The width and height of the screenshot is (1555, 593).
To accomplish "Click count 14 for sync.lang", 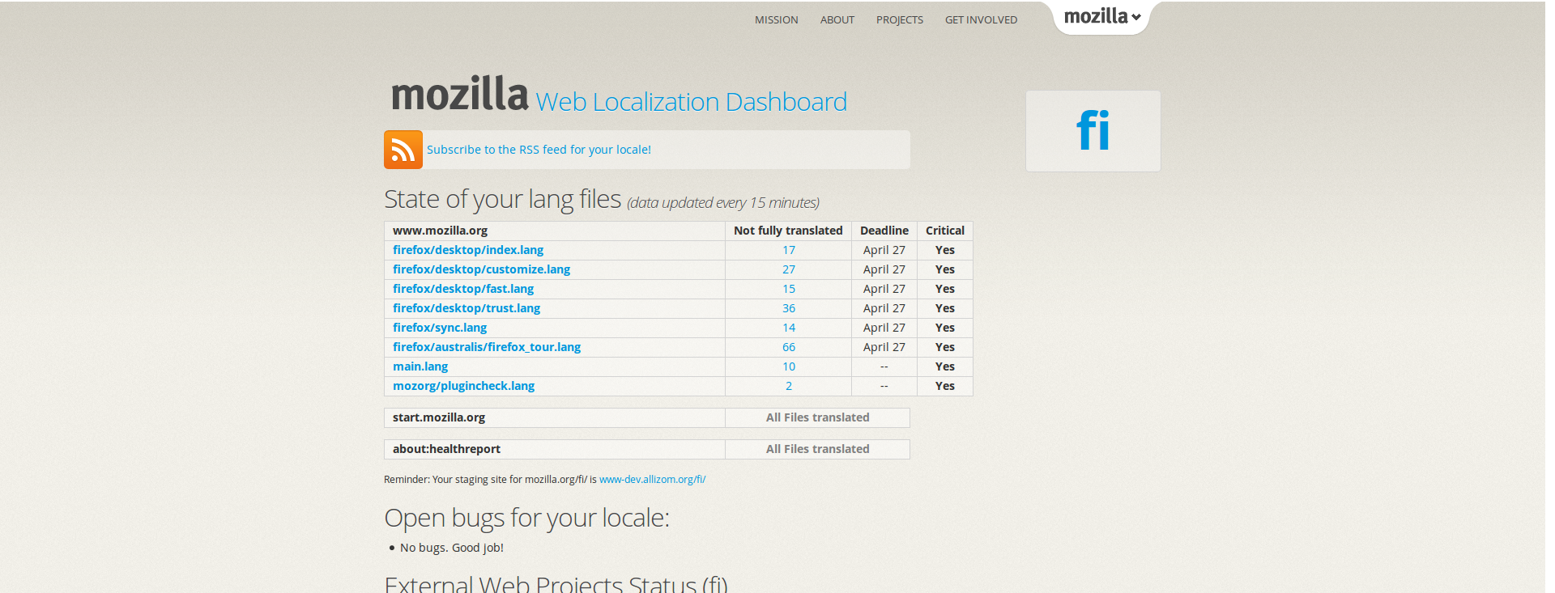I will click(789, 328).
